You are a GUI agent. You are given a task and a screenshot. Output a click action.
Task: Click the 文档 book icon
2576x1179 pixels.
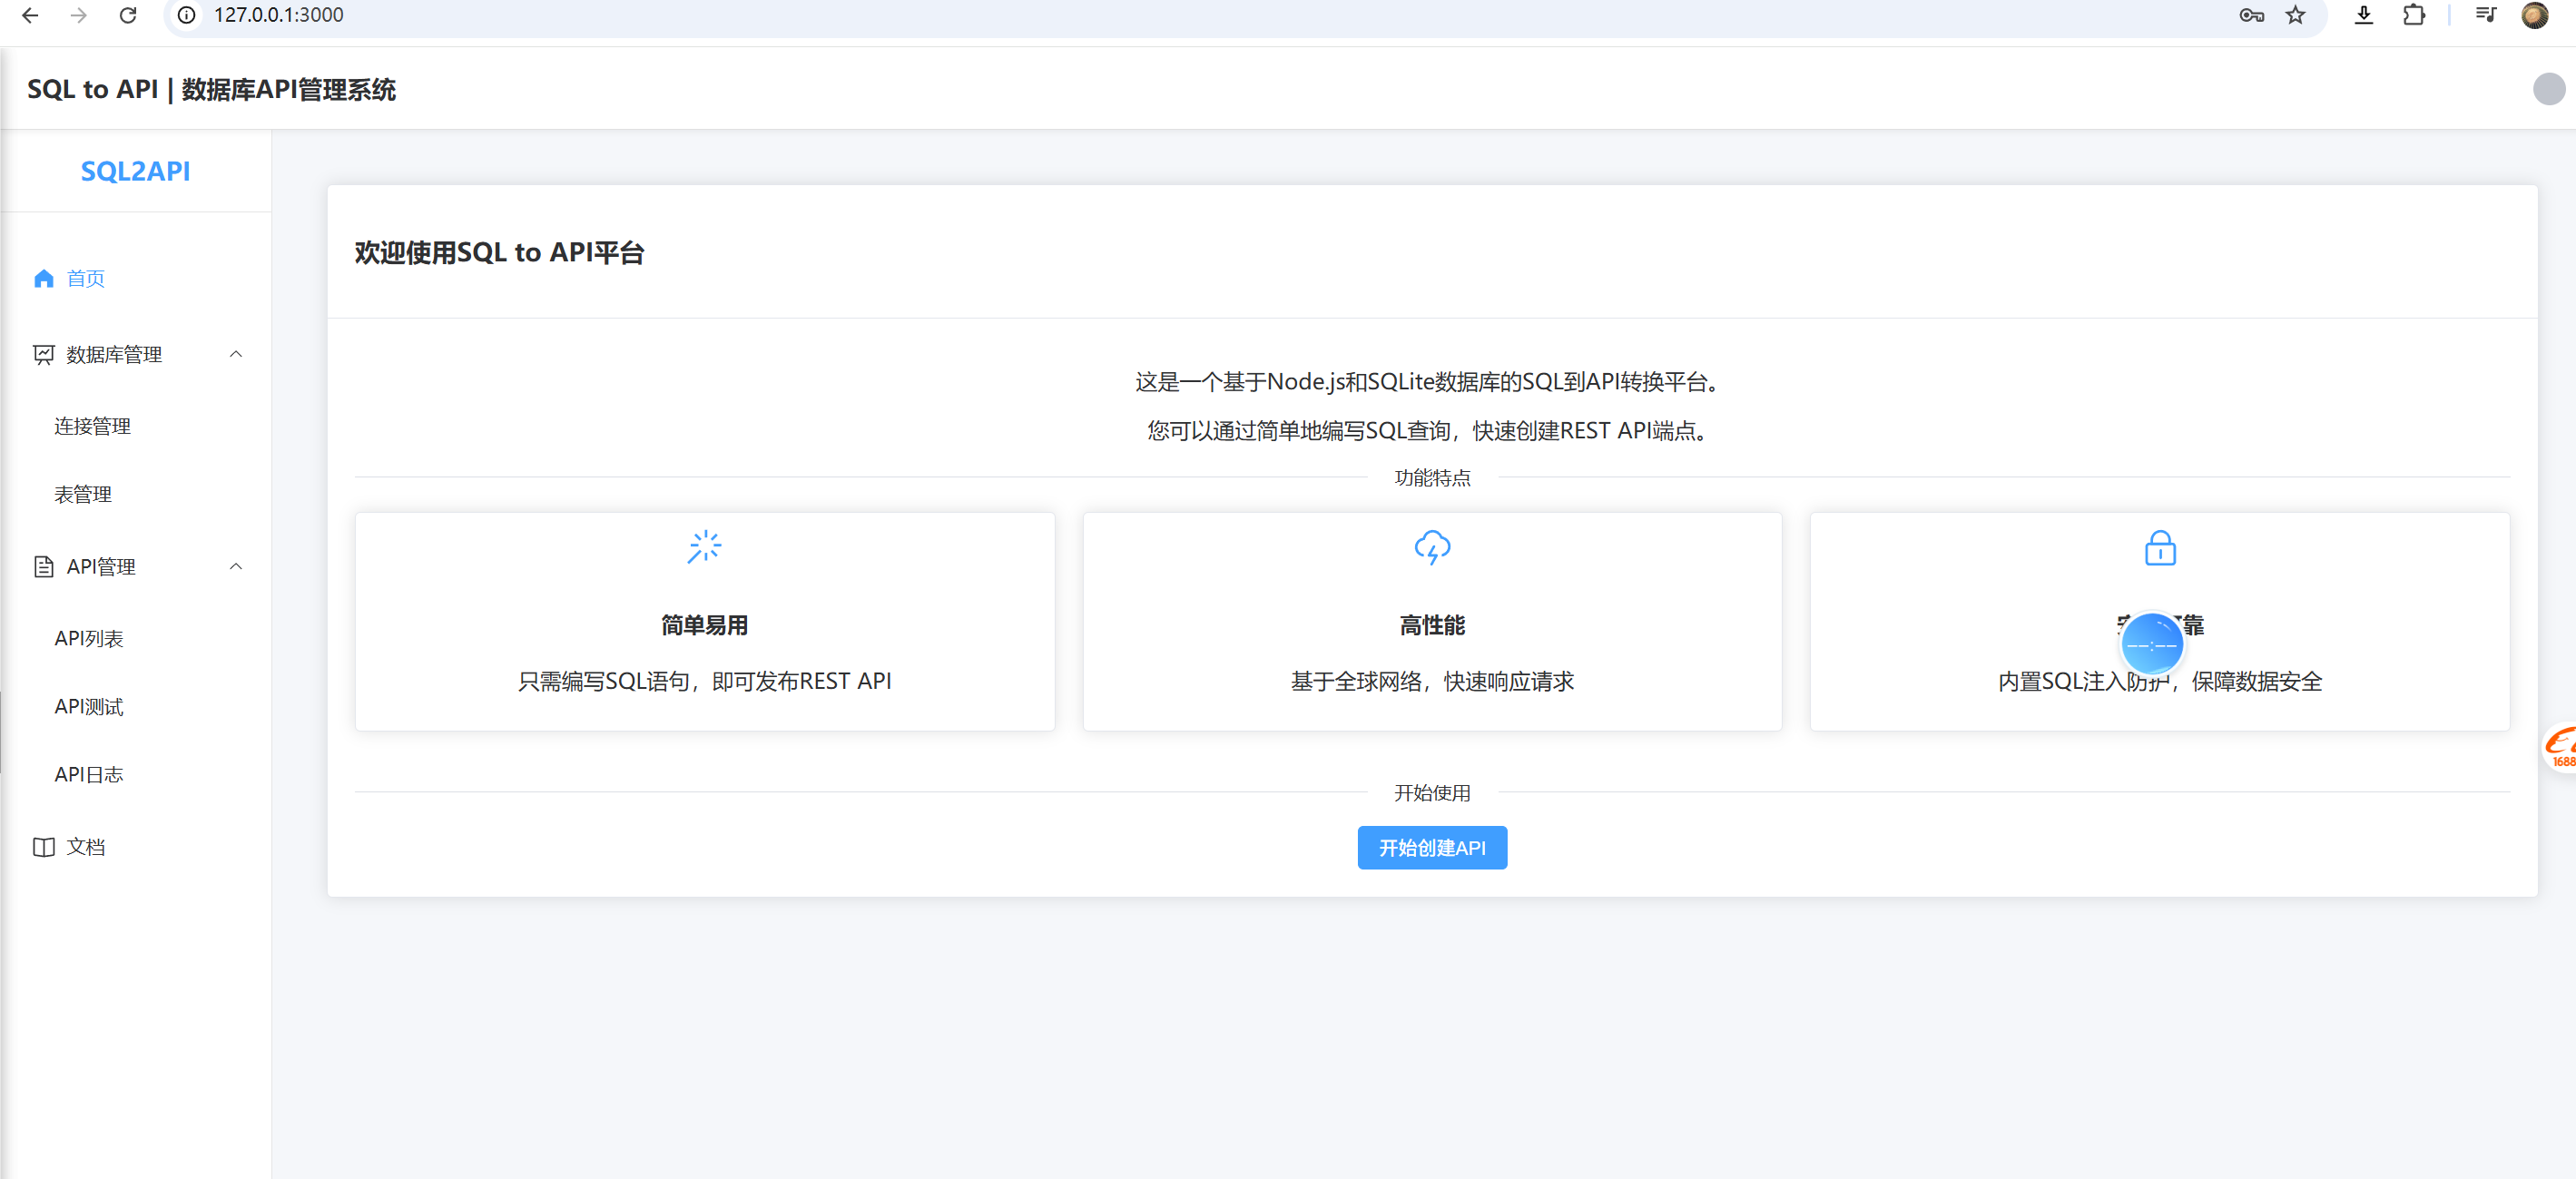(43, 847)
